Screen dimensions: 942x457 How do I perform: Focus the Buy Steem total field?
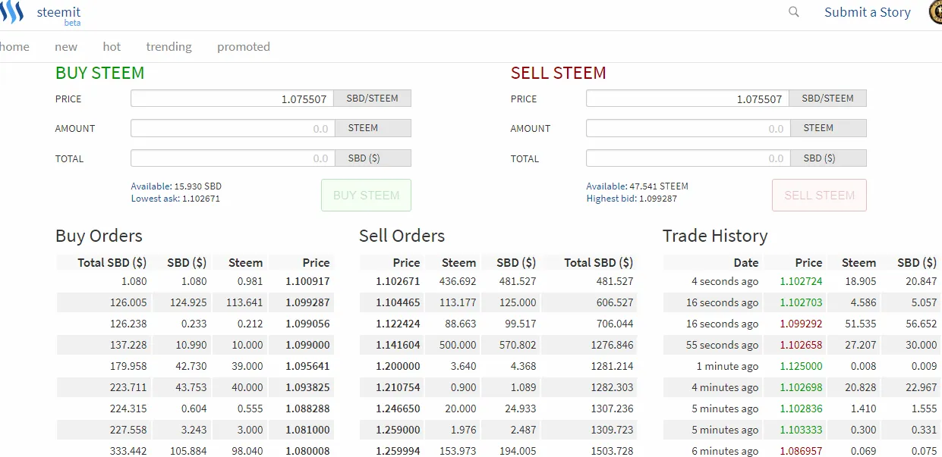pos(232,158)
